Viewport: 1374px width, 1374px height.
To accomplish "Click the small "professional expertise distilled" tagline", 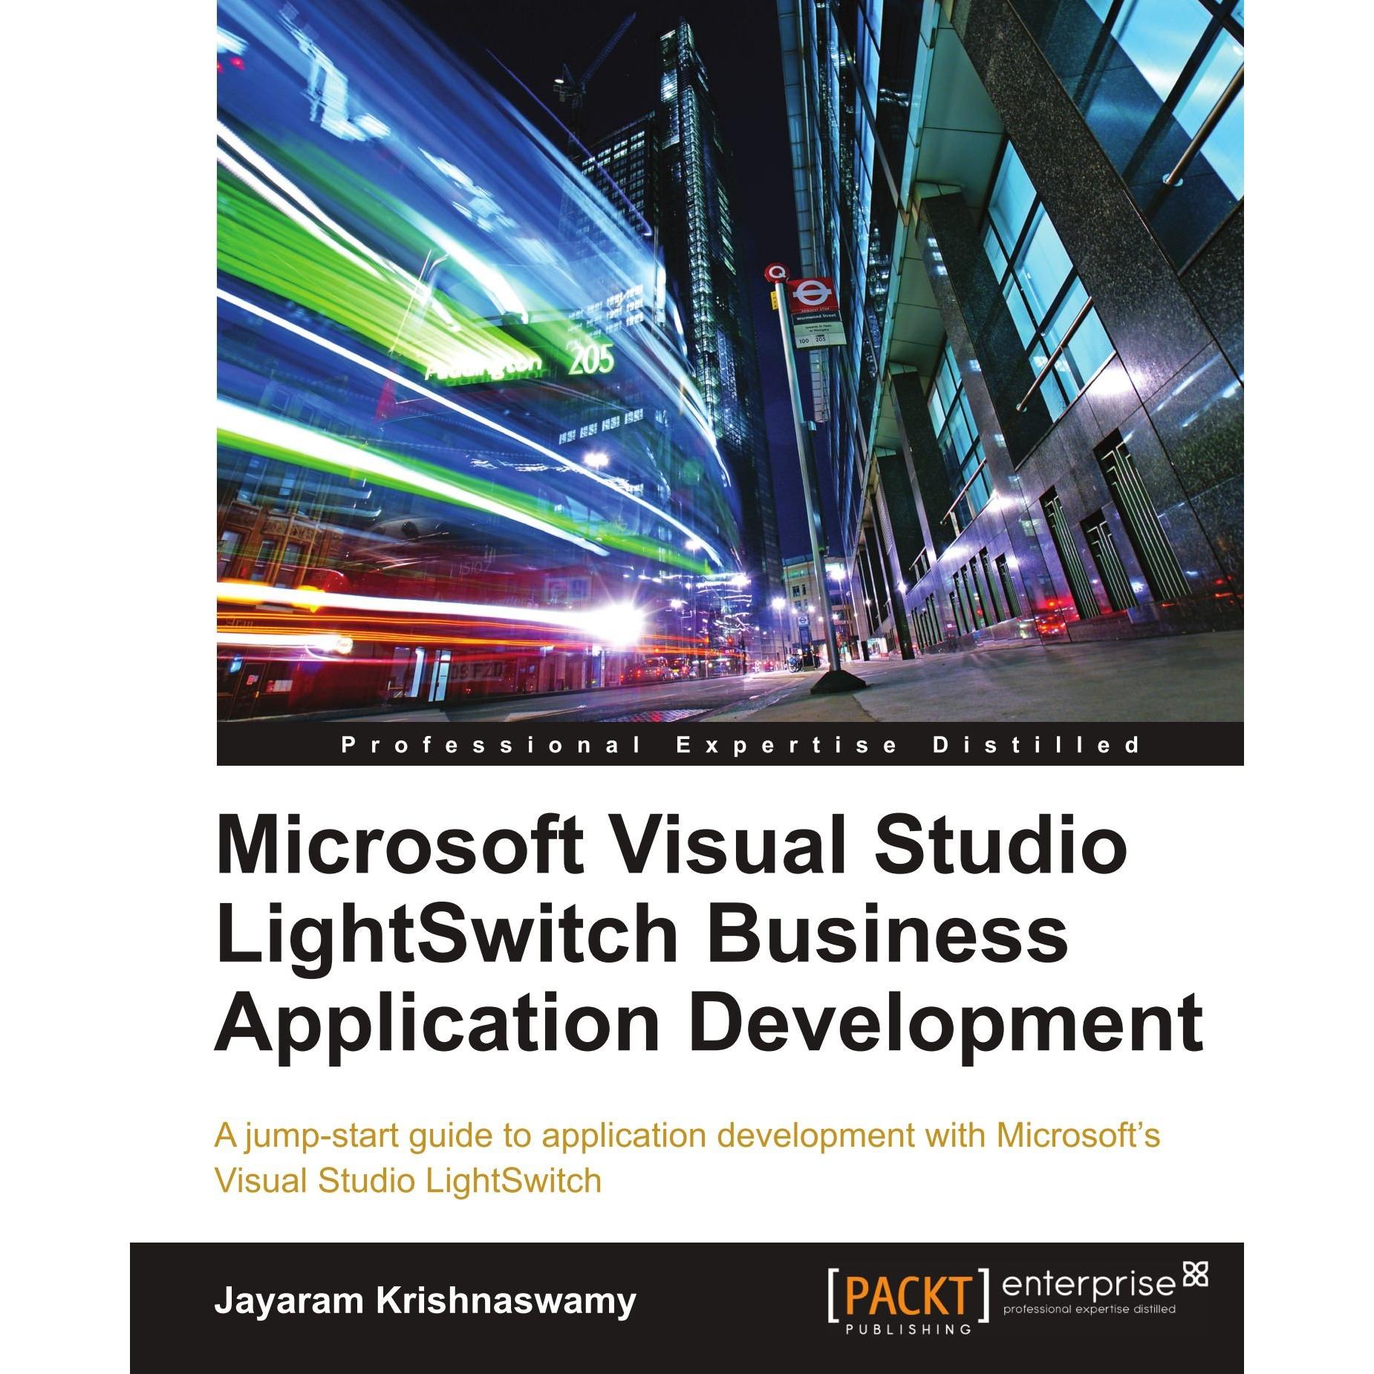I will (x=1090, y=1309).
